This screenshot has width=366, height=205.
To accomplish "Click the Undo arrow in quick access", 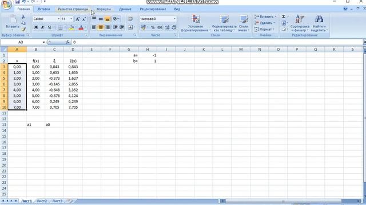I will pos(24,2).
